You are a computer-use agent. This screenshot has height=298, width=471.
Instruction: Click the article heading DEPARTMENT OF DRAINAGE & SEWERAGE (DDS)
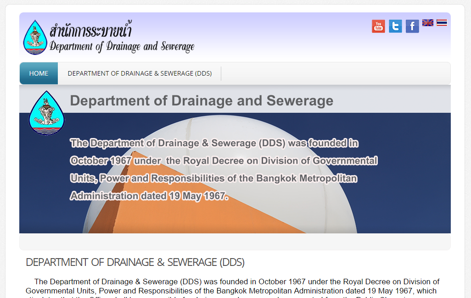(x=135, y=262)
